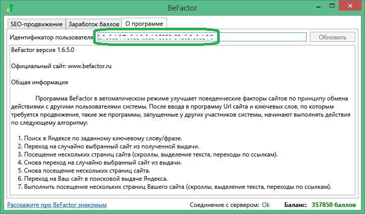Click the Идентификатор пользователя input field

click(x=202, y=37)
